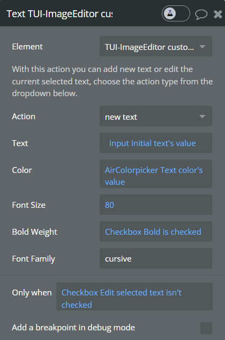Edit the AirColorpicker Text color's value expression
The height and width of the screenshot is (340, 225).
(154, 176)
